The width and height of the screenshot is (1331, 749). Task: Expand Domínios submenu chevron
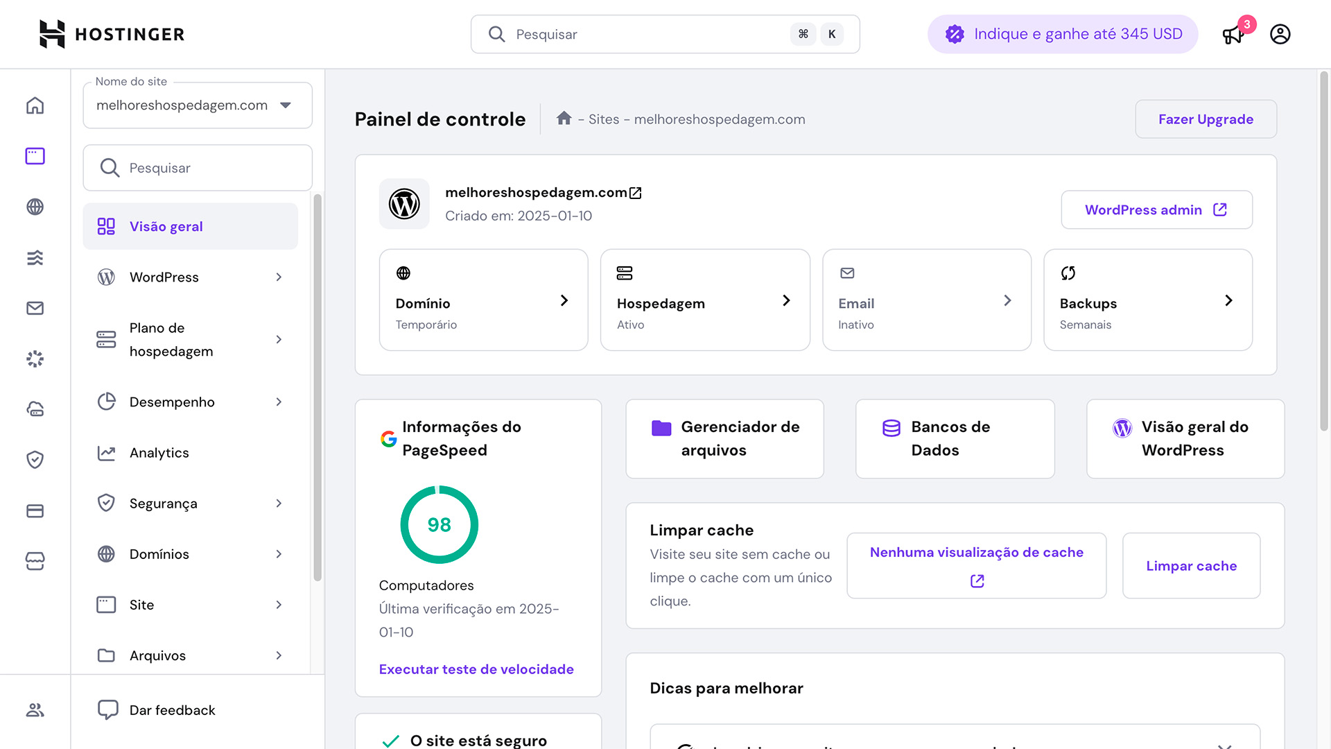click(x=279, y=554)
